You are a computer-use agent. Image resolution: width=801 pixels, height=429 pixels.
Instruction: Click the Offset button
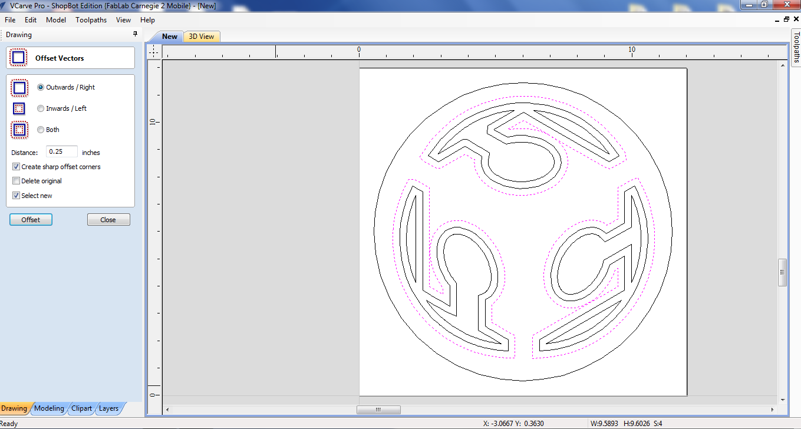coord(31,220)
